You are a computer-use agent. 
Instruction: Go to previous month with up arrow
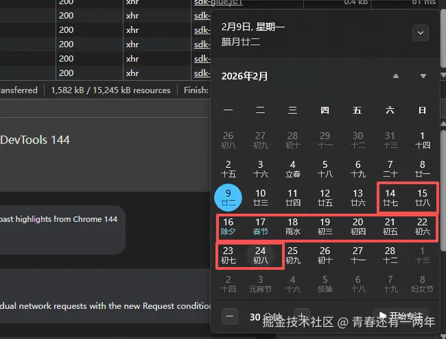pyautogui.click(x=396, y=76)
